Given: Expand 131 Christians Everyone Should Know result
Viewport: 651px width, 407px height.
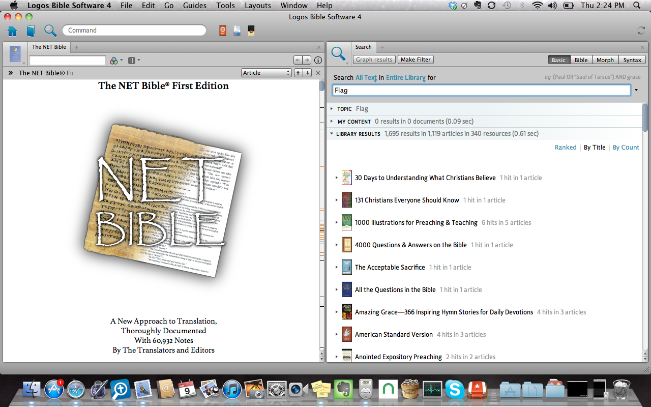Looking at the screenshot, I should click(x=337, y=200).
